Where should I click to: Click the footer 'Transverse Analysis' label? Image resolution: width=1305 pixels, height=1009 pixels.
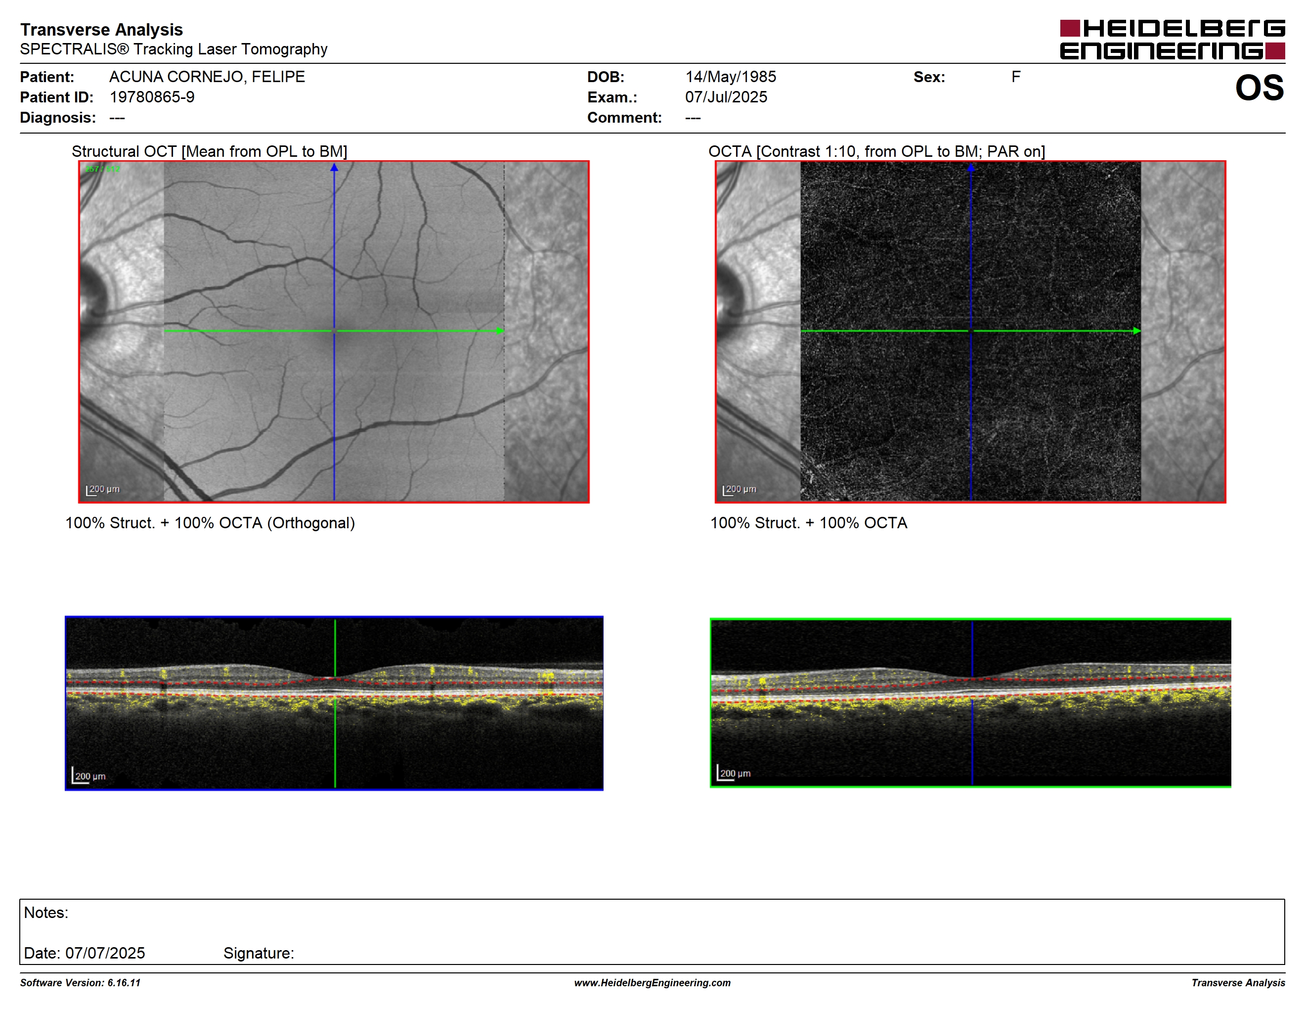click(x=1238, y=983)
